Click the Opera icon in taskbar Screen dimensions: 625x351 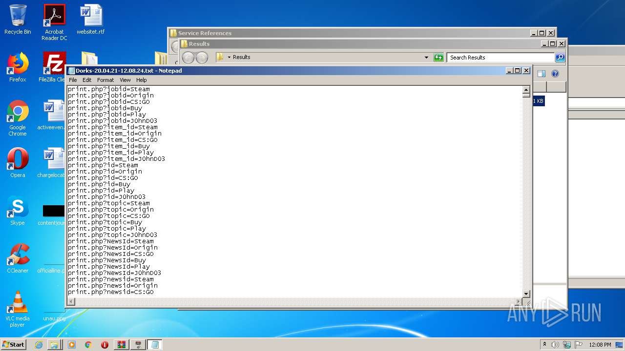pos(104,345)
